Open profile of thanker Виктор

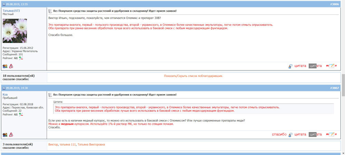click(53, 144)
